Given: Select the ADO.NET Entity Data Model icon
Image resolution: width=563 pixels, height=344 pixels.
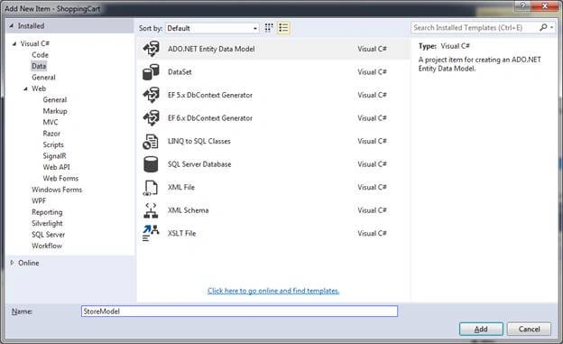Looking at the screenshot, I should coord(152,49).
